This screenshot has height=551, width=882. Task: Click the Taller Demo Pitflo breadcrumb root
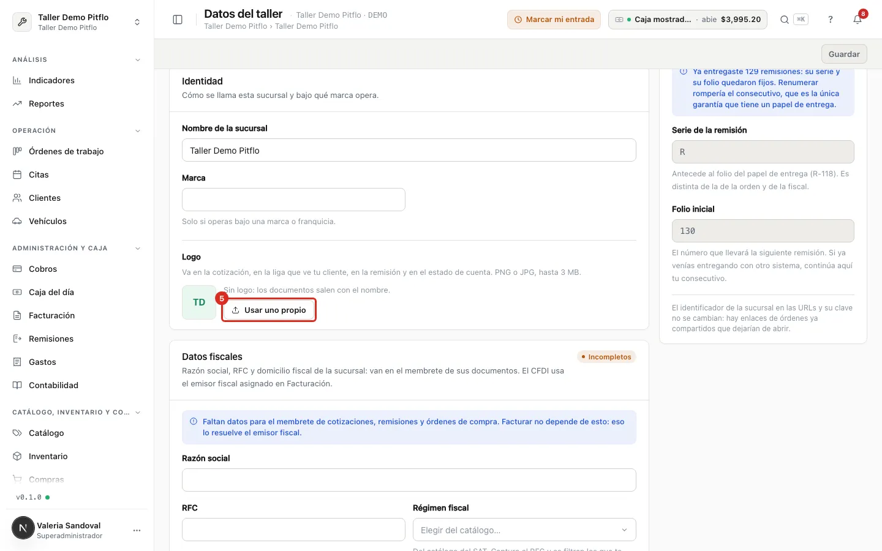coord(236,26)
